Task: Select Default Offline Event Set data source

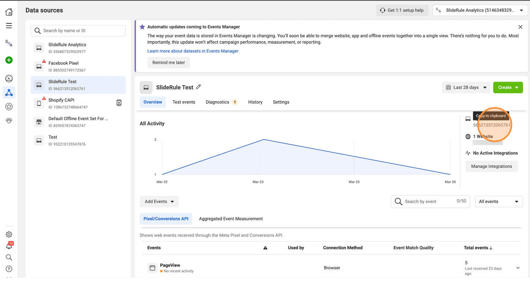Action: pos(78,122)
